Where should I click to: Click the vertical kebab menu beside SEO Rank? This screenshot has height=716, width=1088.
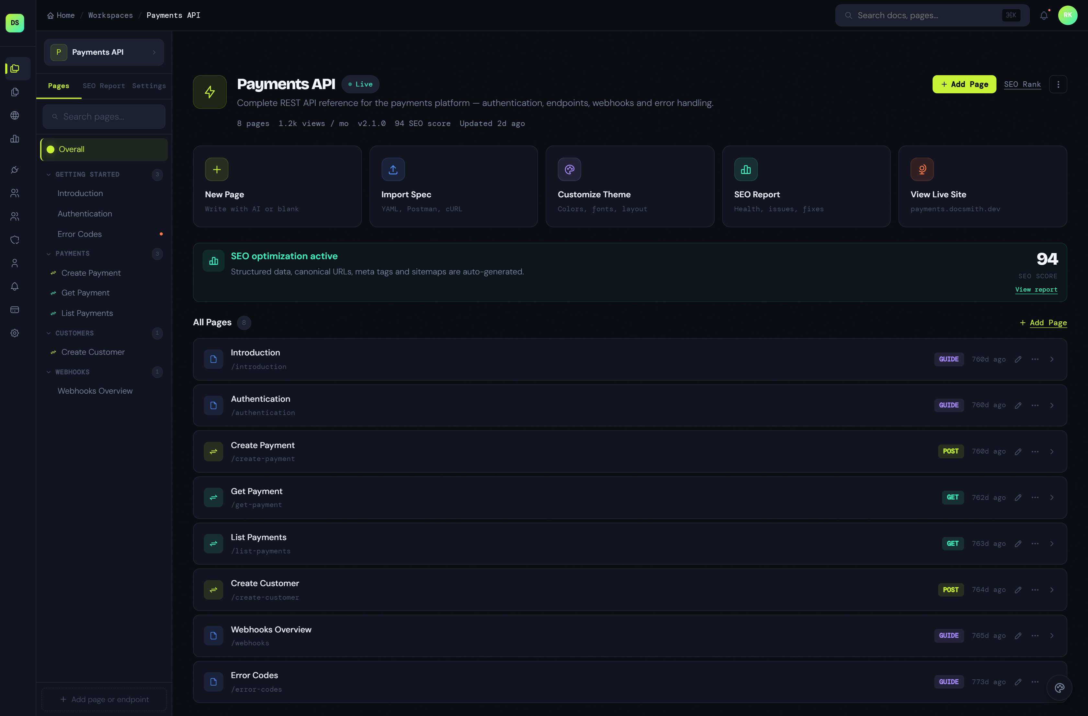pyautogui.click(x=1058, y=84)
